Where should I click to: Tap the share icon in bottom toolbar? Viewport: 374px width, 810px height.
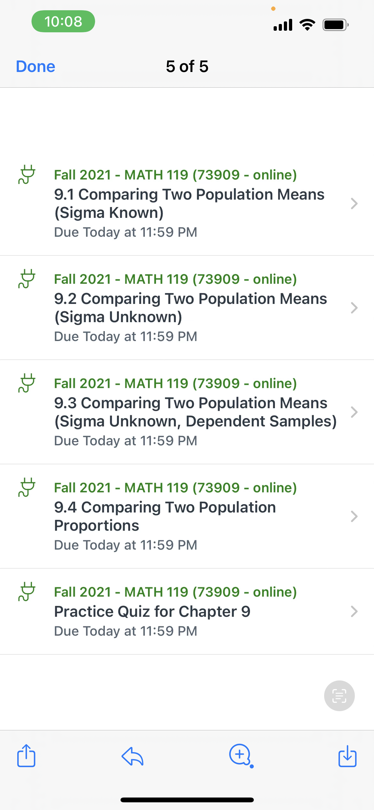pos(26,756)
